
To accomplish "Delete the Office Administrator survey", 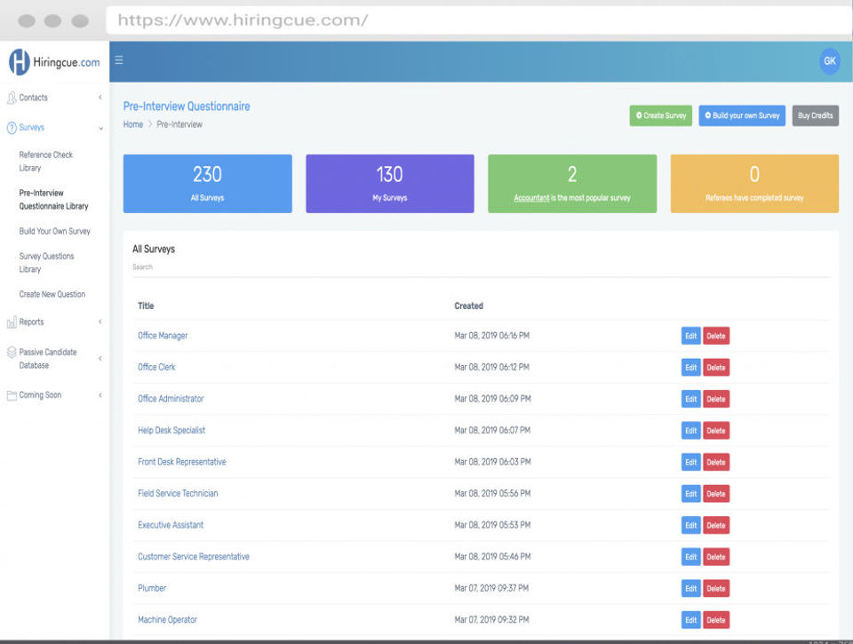I will (716, 399).
